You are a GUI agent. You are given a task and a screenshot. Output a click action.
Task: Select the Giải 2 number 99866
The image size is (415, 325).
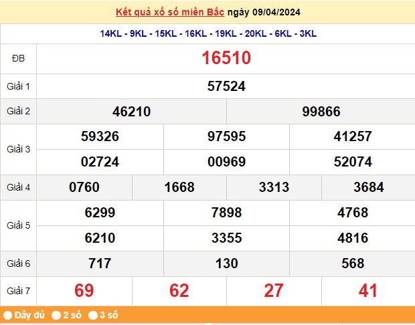tap(321, 112)
